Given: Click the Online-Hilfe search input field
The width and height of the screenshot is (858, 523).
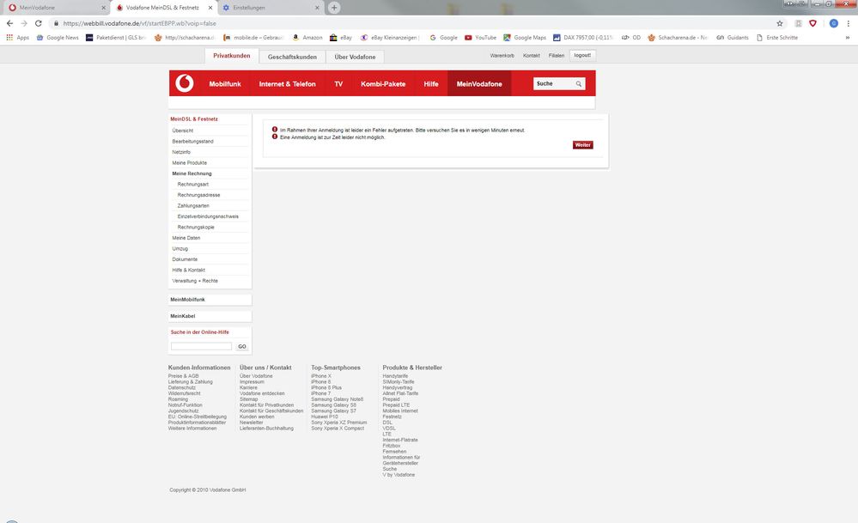Looking at the screenshot, I should [x=201, y=346].
